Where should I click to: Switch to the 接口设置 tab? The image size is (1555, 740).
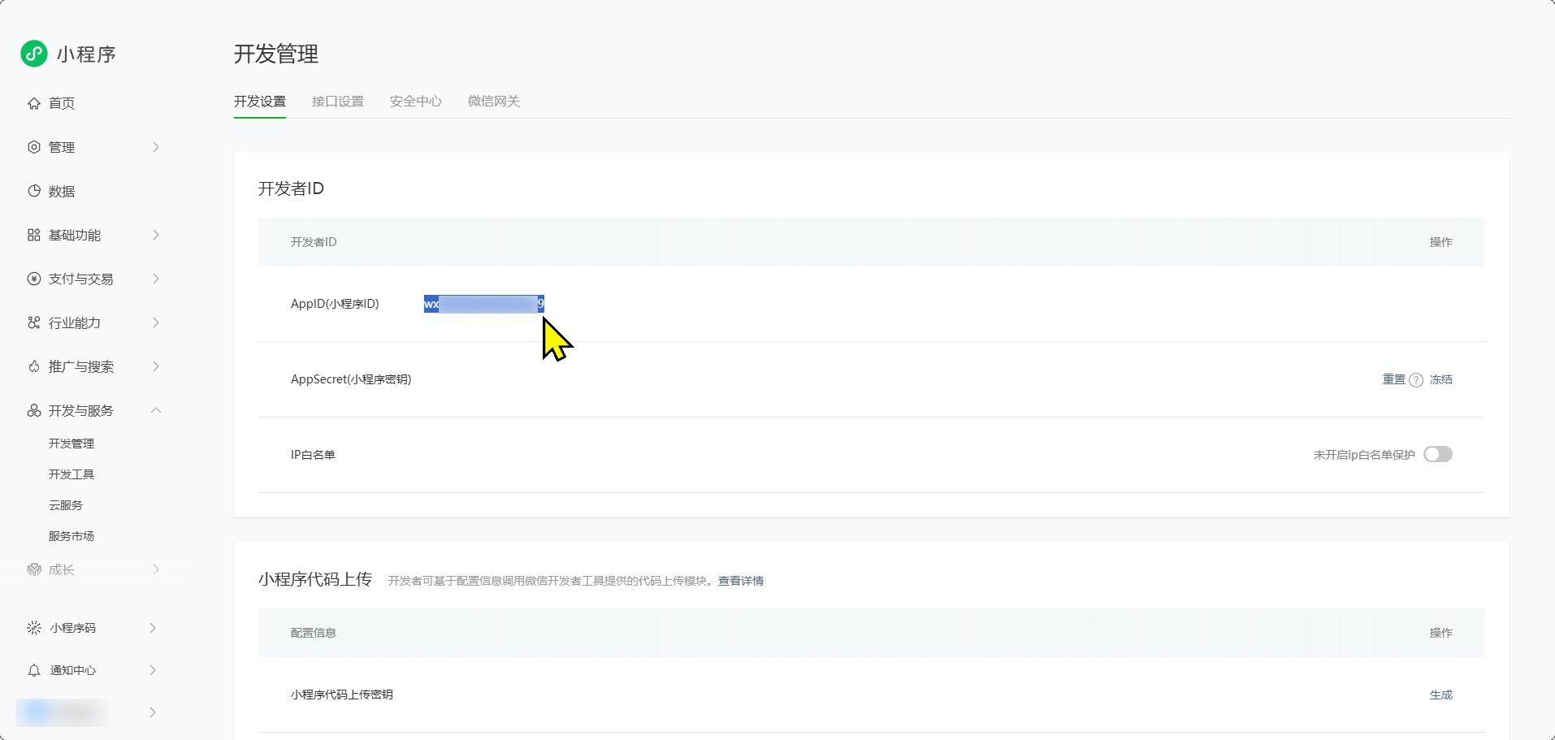[338, 102]
